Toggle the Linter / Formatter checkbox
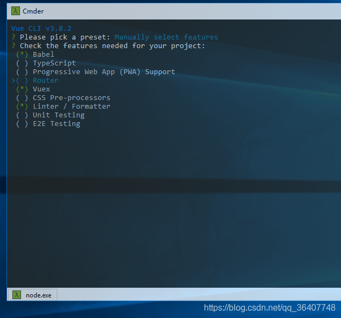The width and height of the screenshot is (341, 318). pos(22,107)
